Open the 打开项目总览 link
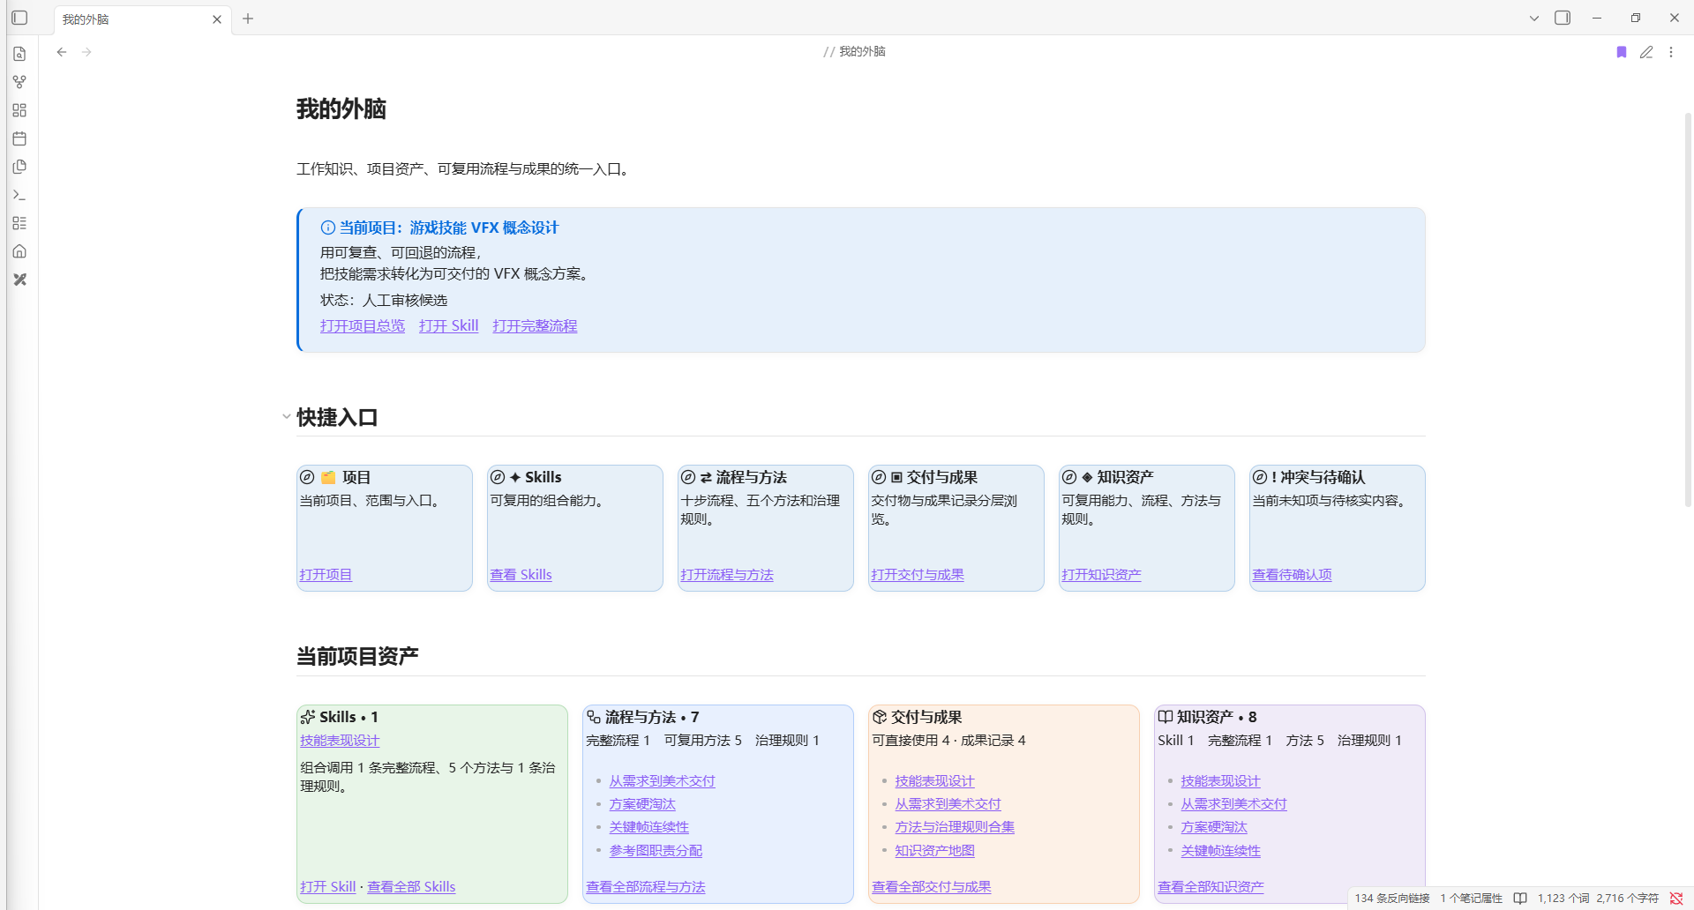Screen dimensions: 1694x910 pos(363,326)
